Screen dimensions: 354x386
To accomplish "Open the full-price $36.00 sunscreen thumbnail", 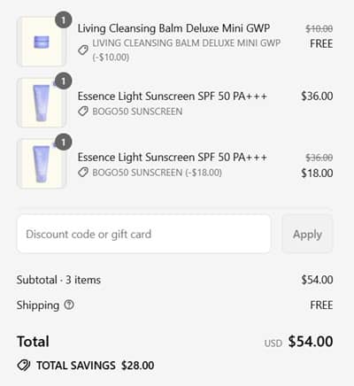I will coord(42,103).
